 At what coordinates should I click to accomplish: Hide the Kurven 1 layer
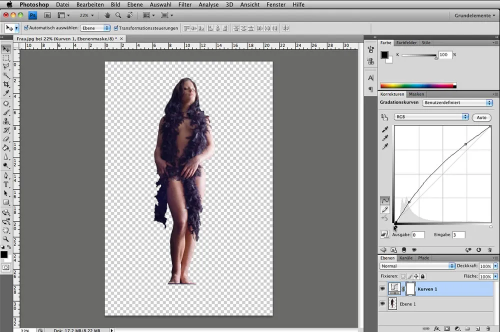pos(382,288)
